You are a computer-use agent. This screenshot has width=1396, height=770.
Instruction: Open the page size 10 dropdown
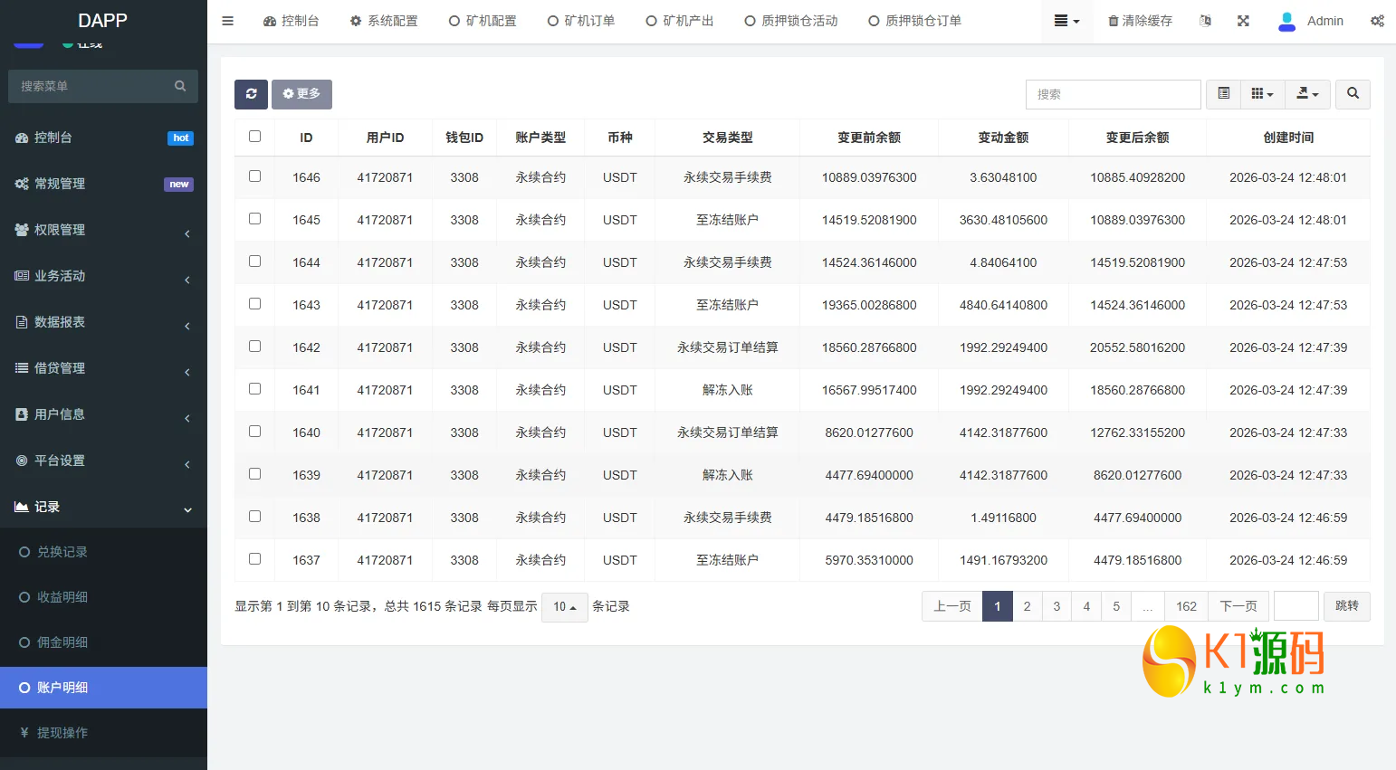(x=565, y=607)
